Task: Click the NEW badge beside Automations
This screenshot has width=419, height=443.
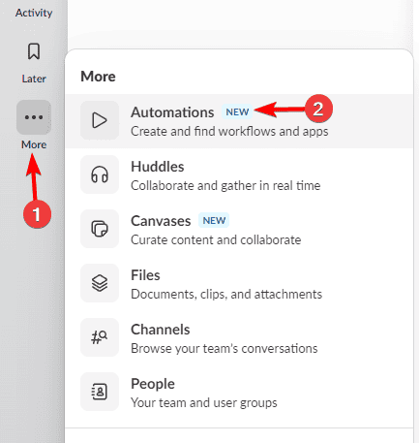Action: [237, 112]
